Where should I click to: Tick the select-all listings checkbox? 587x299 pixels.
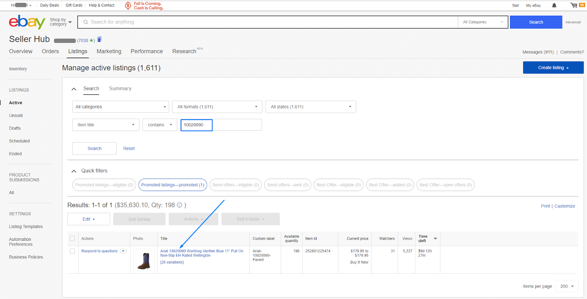click(x=72, y=238)
